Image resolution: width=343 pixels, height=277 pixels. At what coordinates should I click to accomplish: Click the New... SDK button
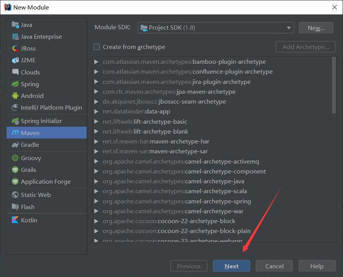pyautogui.click(x=316, y=28)
